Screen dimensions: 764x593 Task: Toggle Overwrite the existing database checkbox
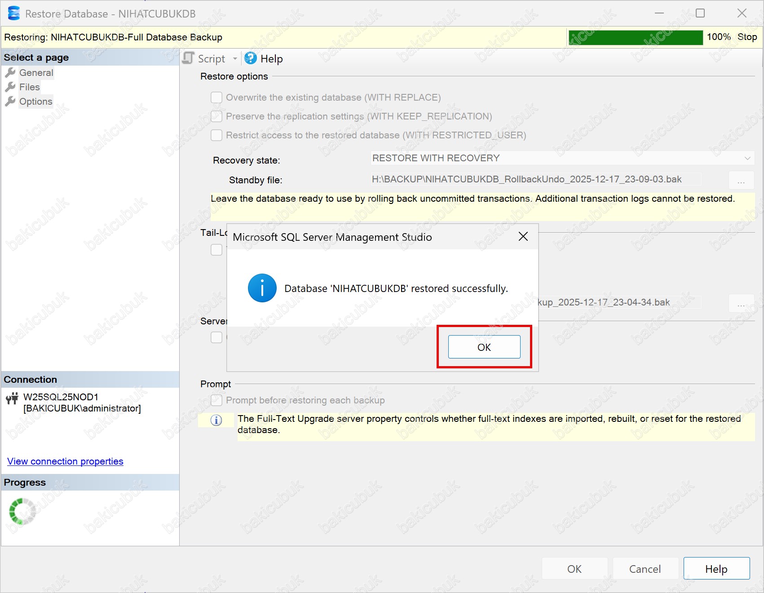coord(216,97)
